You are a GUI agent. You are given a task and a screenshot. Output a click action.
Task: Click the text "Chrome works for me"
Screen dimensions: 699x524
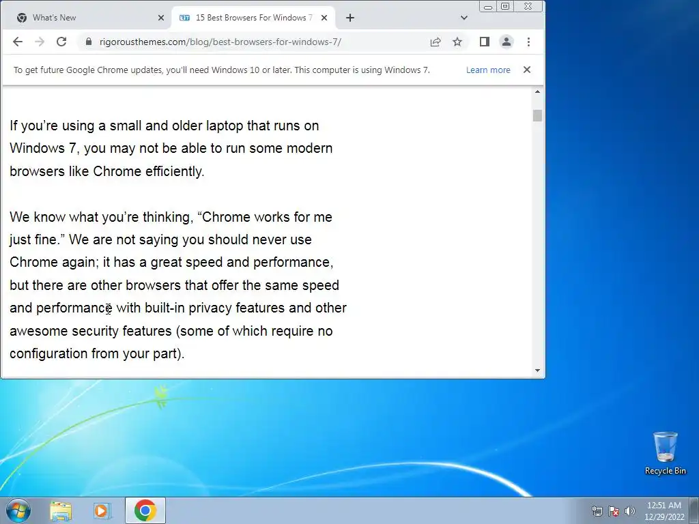click(267, 217)
